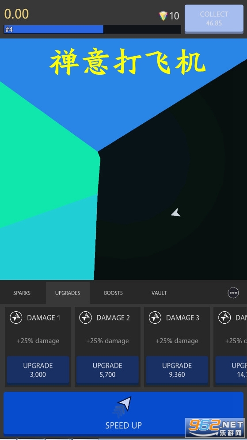Viewport: 247px width, 440px height.
Task: Click the SPEED UP button label
Action: [x=123, y=425]
